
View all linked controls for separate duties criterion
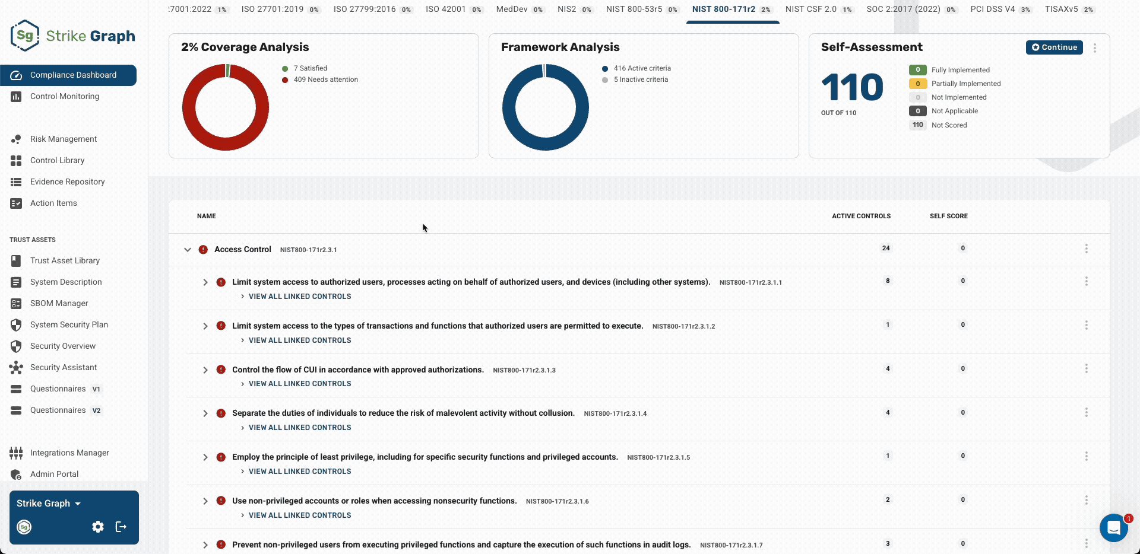coord(296,428)
